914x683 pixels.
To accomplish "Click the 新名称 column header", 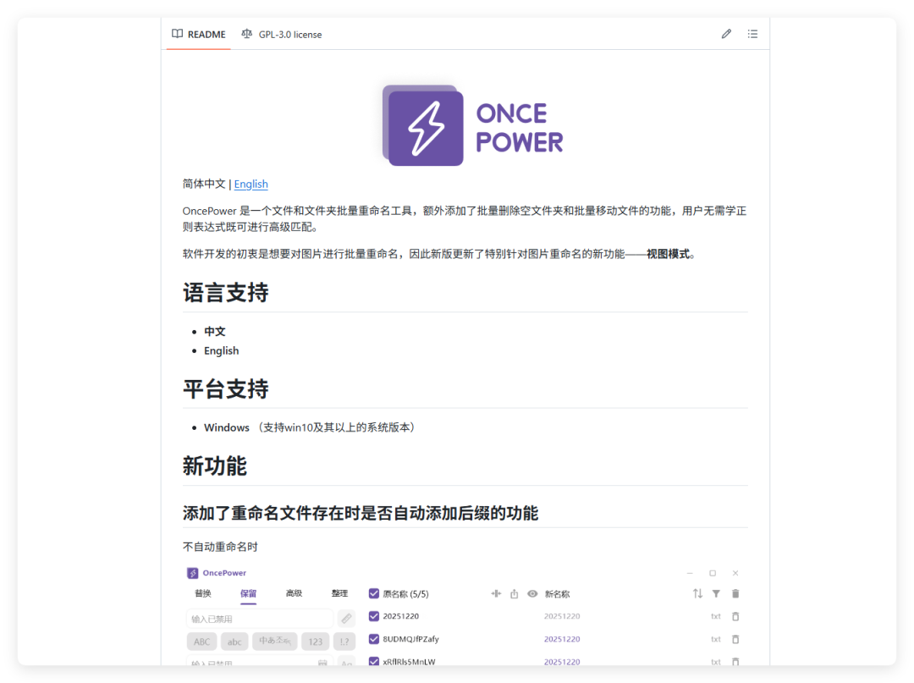I will 557,594.
